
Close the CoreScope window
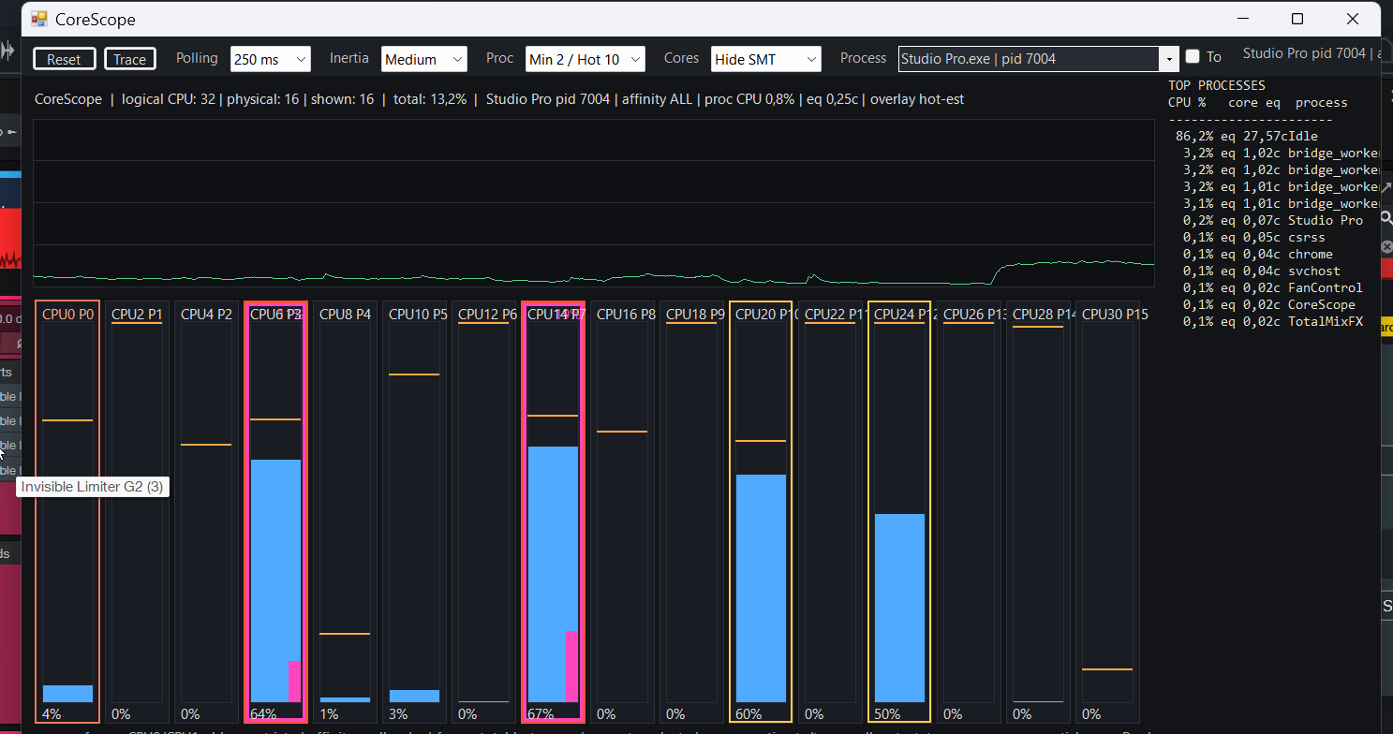[1352, 19]
